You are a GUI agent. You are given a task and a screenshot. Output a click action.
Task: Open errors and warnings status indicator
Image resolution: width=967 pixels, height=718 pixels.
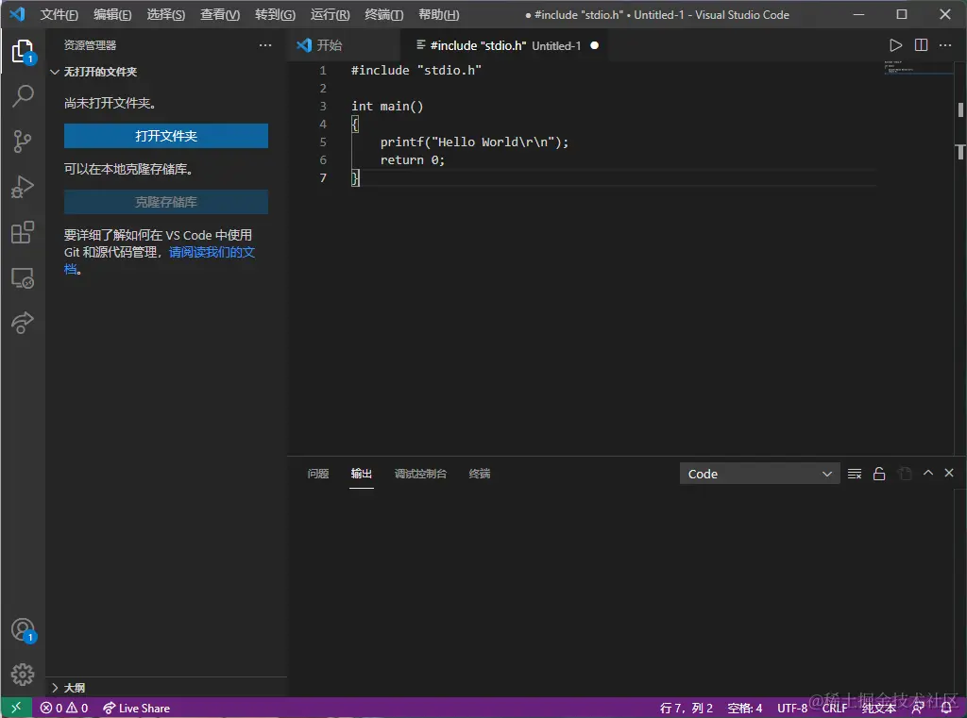coord(64,709)
